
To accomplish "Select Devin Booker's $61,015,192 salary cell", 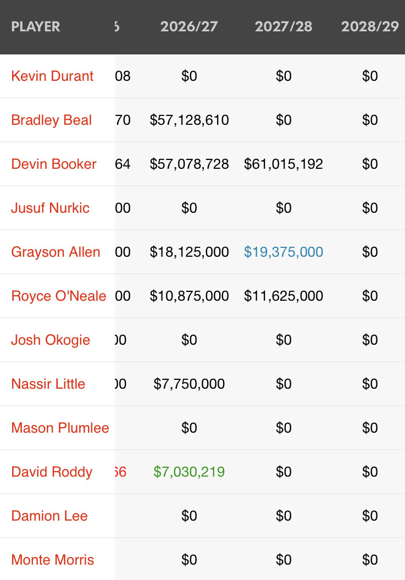I will (284, 164).
